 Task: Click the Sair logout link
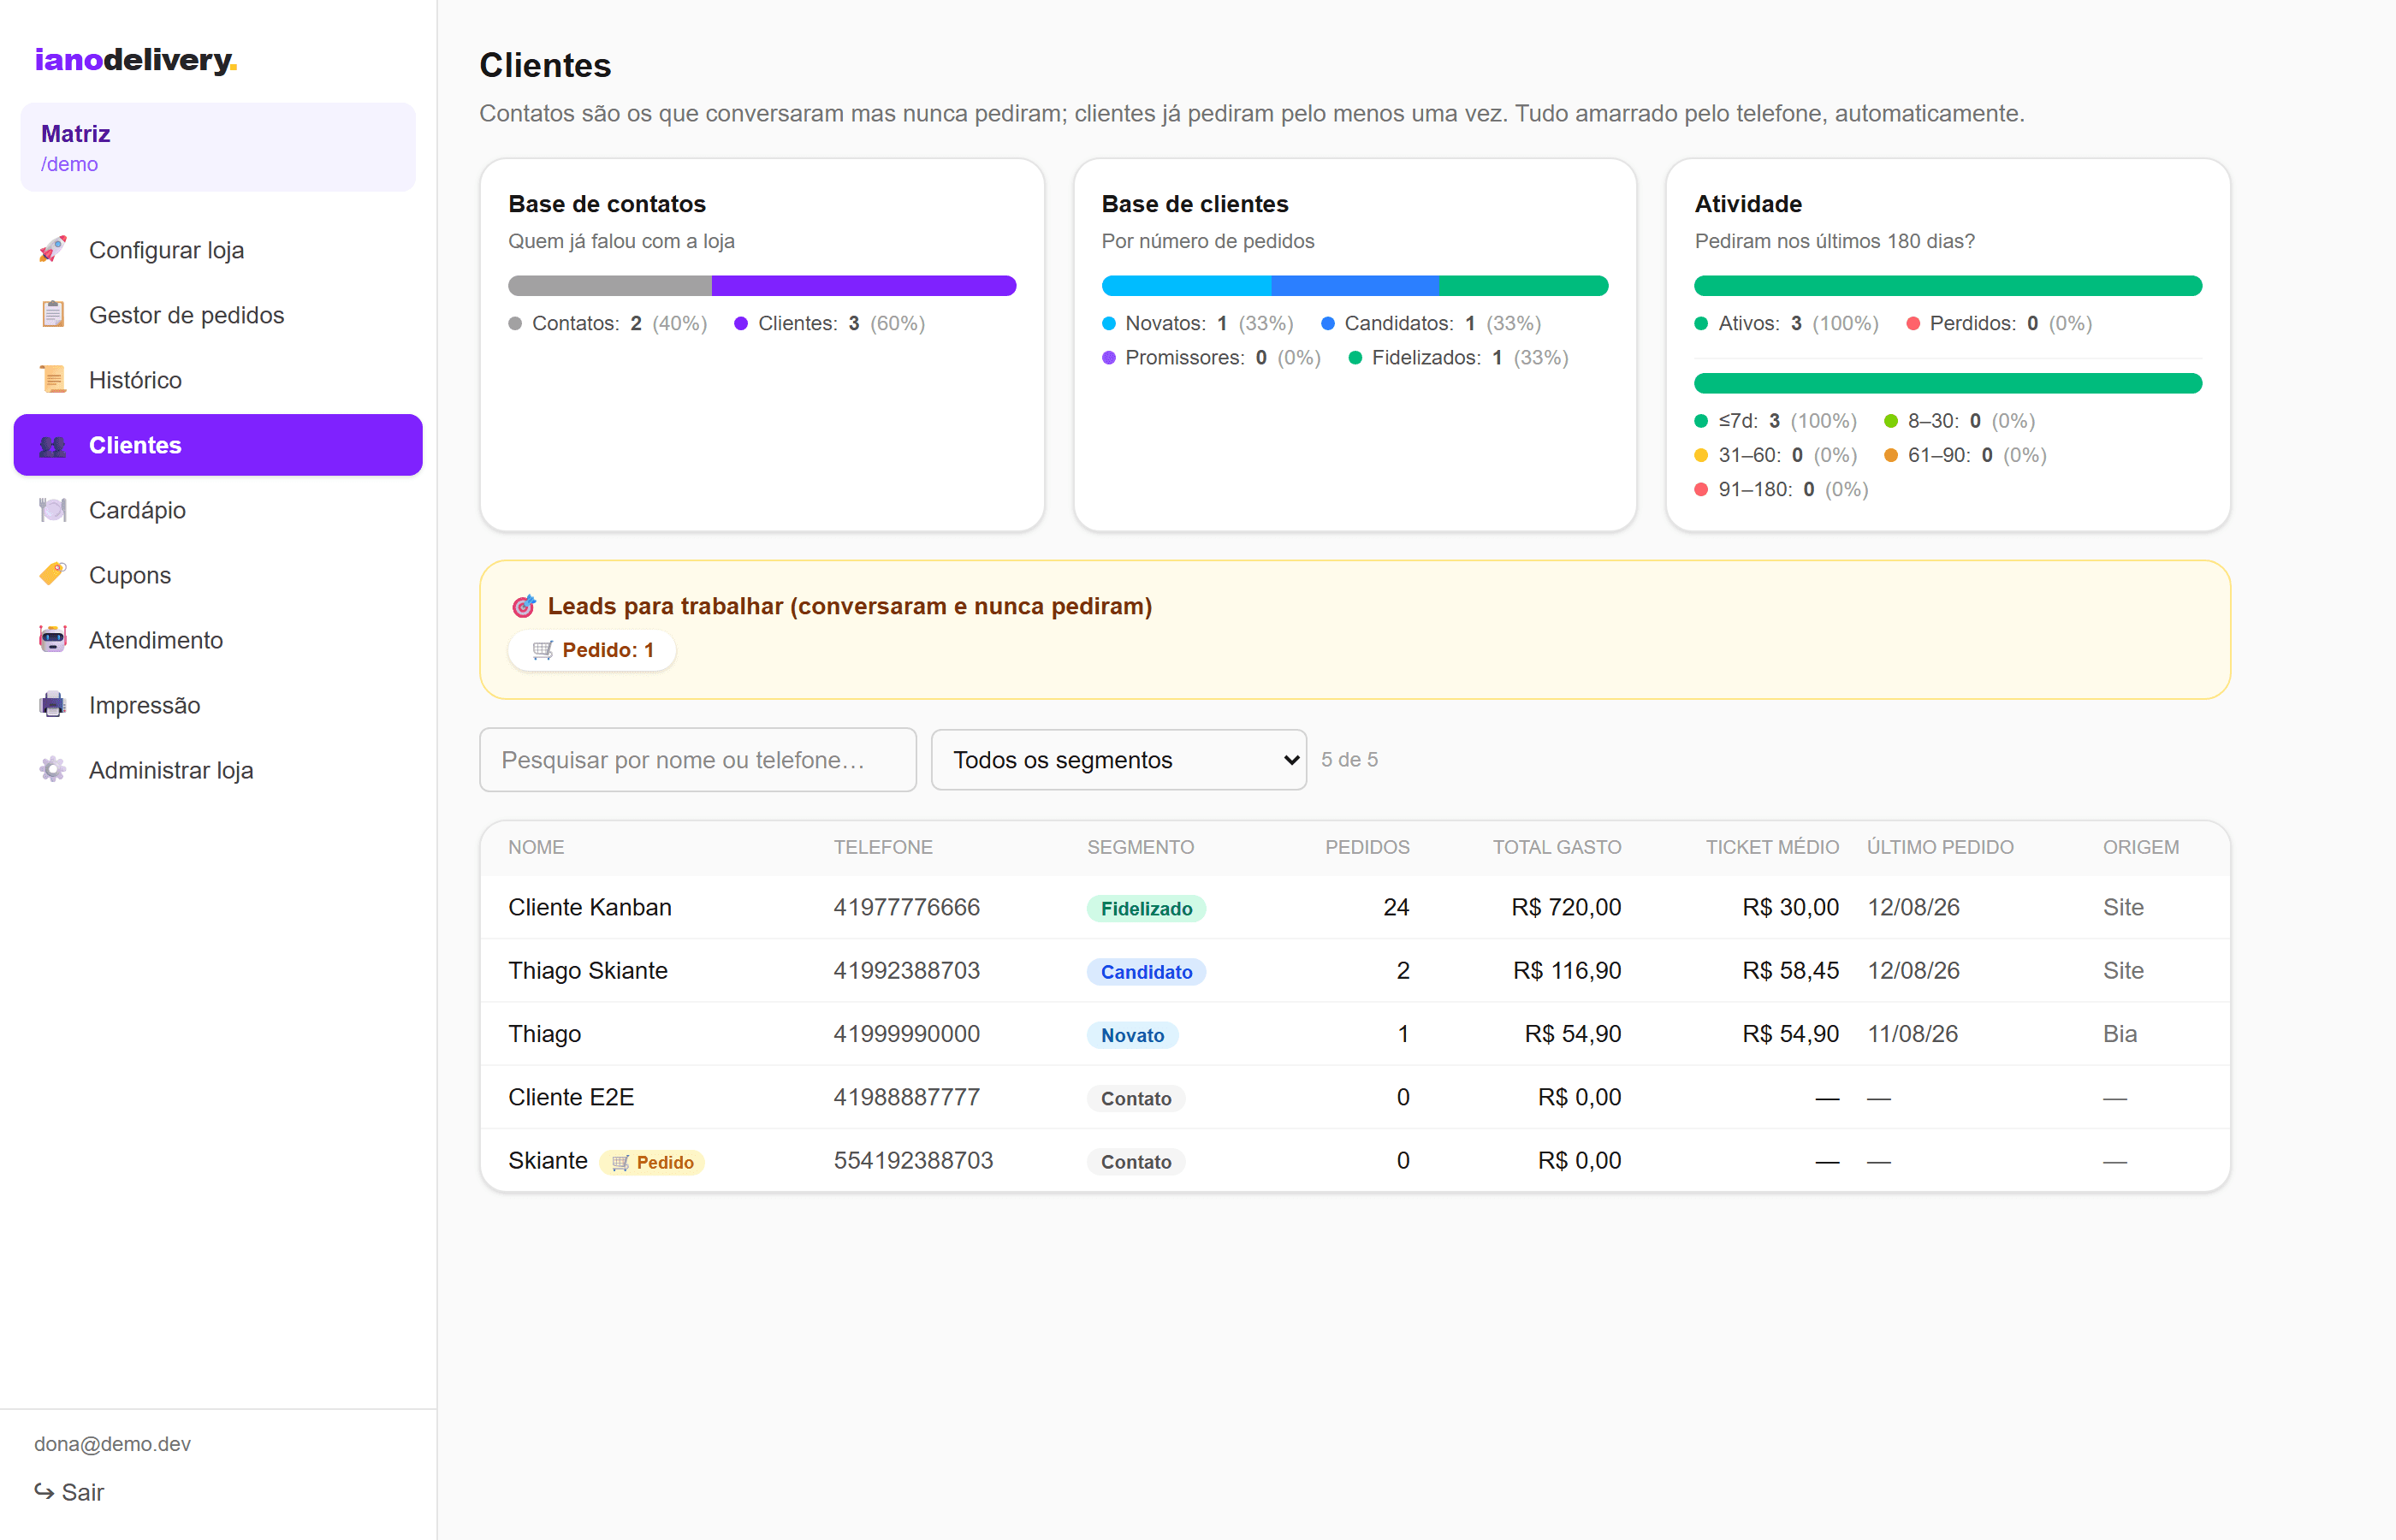point(69,1492)
